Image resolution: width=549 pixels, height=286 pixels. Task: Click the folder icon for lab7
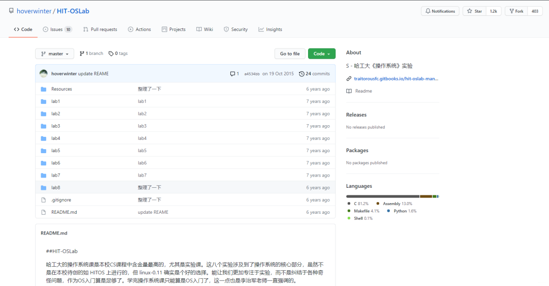tap(43, 175)
